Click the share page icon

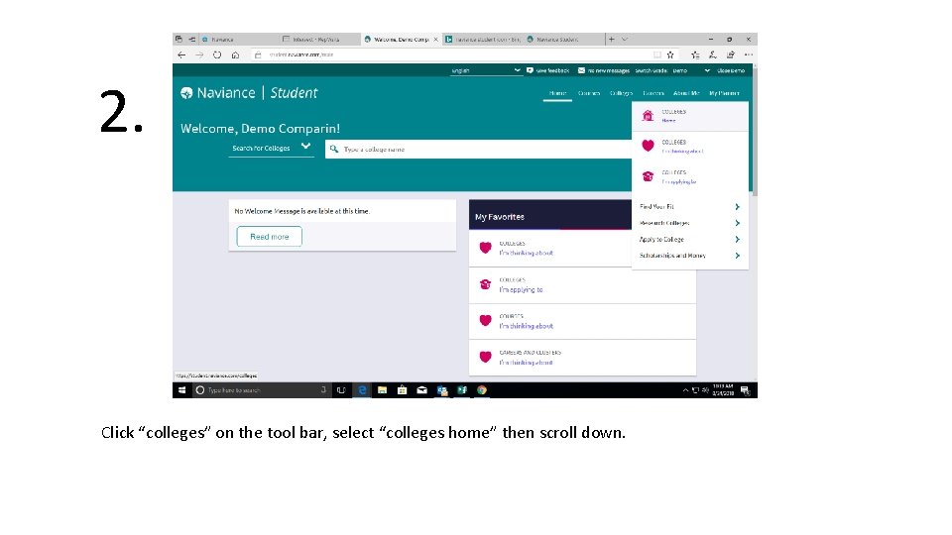point(731,54)
